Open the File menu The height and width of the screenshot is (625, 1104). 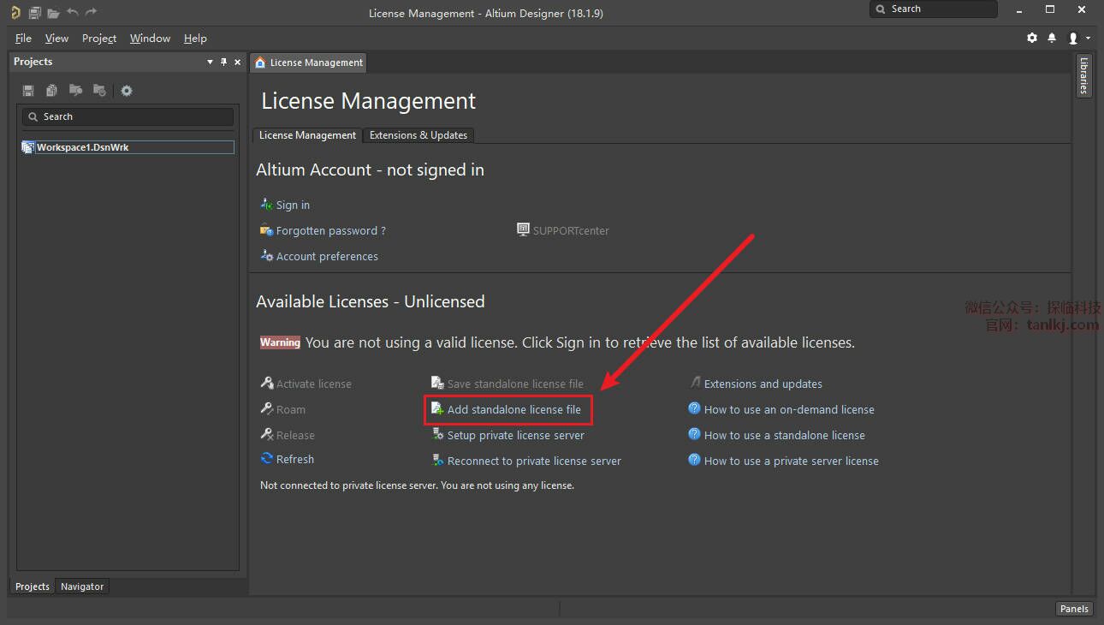click(x=24, y=39)
